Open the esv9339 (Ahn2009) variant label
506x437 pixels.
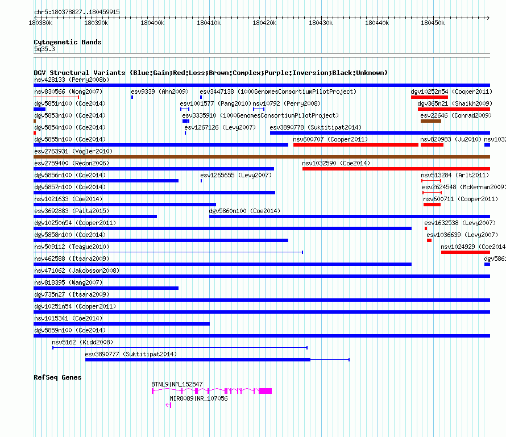point(160,91)
